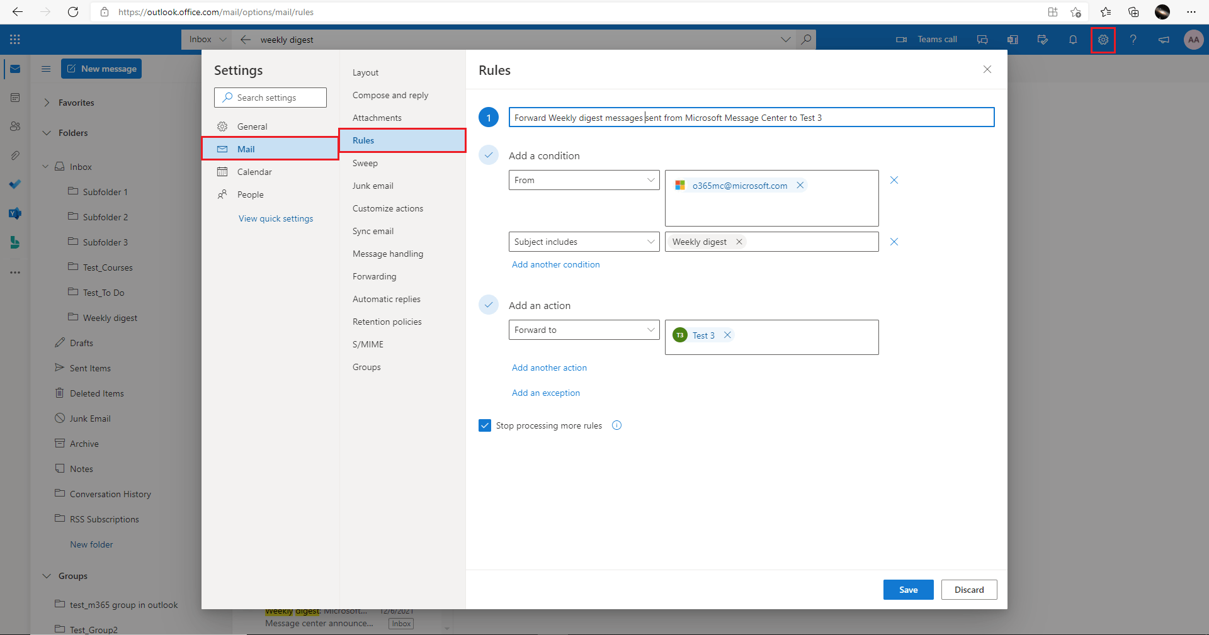
Task: Open the Calendar icon in left rail
Action: [x=15, y=98]
